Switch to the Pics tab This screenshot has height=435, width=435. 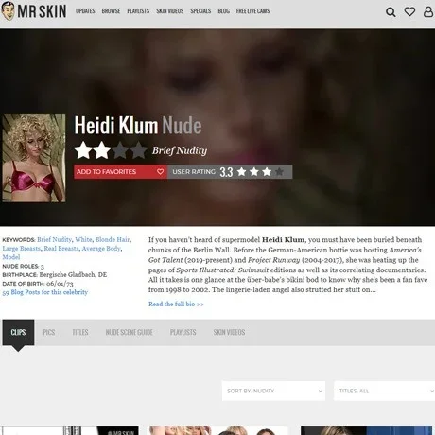pos(49,332)
